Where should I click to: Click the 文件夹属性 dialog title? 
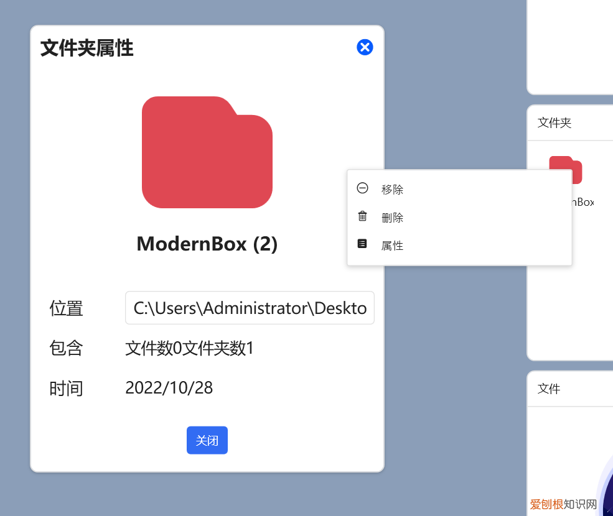86,48
